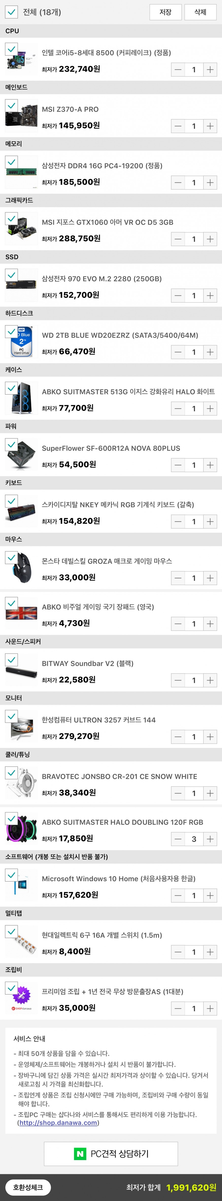Run the 호환성체크 compatibility check

28,1187
